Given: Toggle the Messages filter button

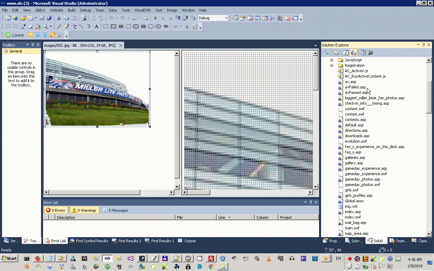Looking at the screenshot, I should coord(116,210).
